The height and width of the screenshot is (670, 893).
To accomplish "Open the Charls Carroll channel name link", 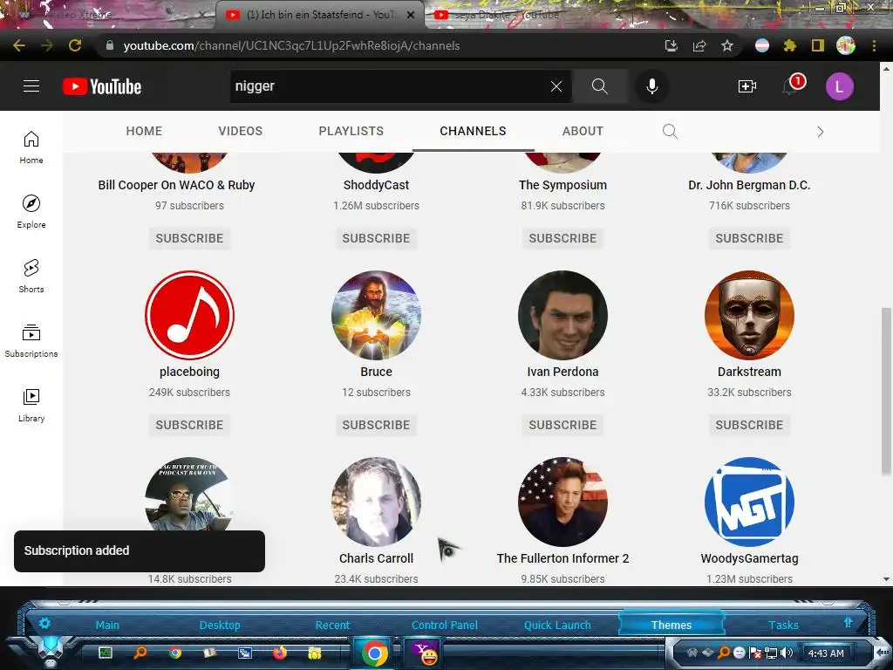I will pyautogui.click(x=376, y=558).
